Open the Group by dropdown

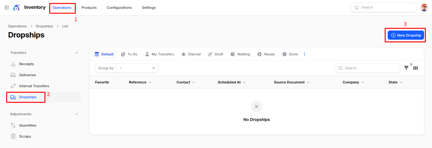click(138, 68)
